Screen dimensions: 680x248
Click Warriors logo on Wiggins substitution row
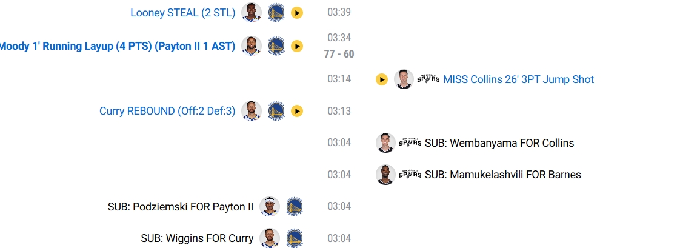295,238
